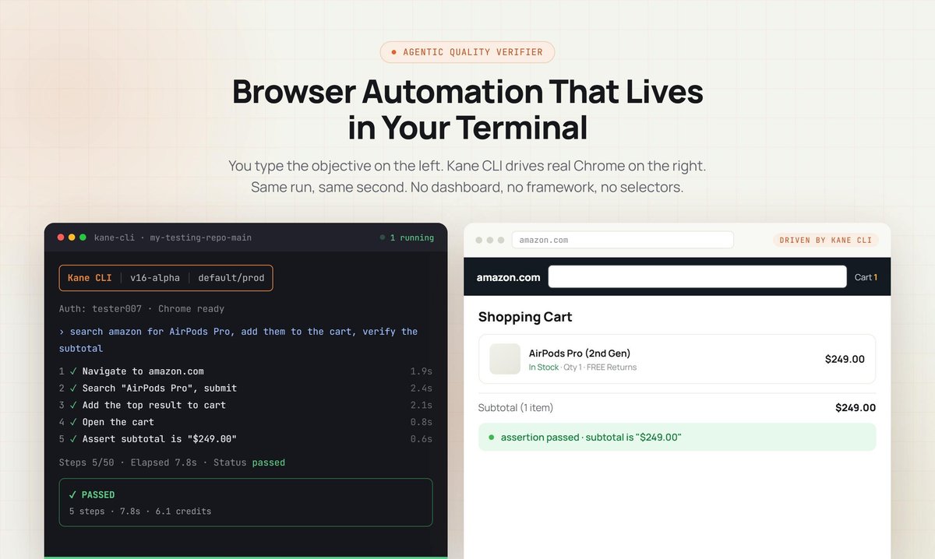
Task: Click the red terminal window dot
Action: coord(61,237)
